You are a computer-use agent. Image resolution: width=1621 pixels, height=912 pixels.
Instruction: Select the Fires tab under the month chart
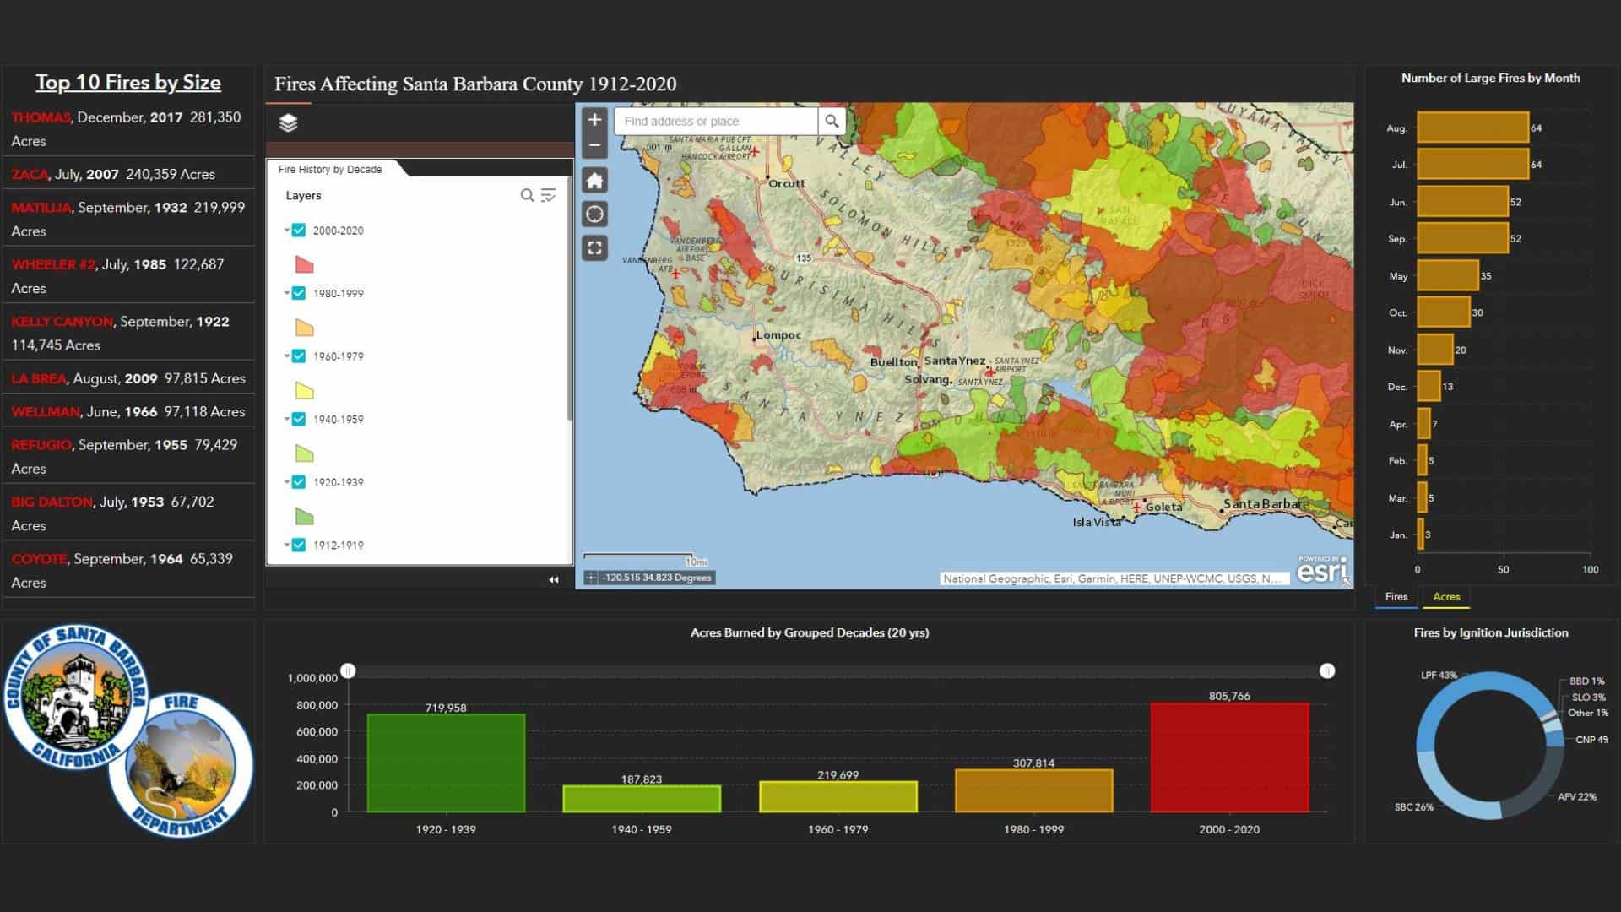[x=1396, y=596]
